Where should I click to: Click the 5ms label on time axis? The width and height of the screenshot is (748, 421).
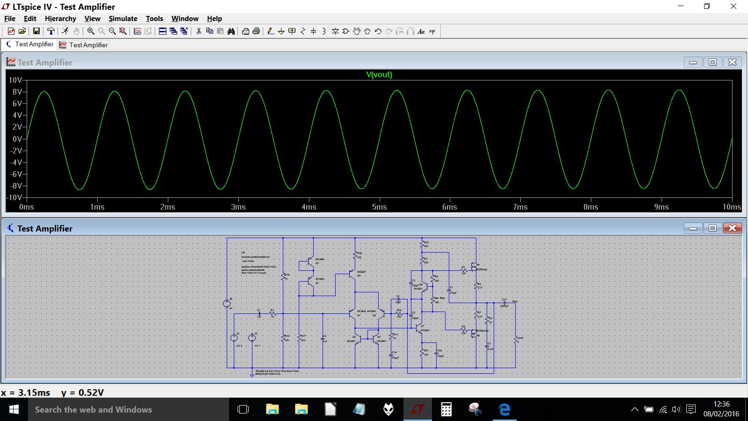coord(379,207)
